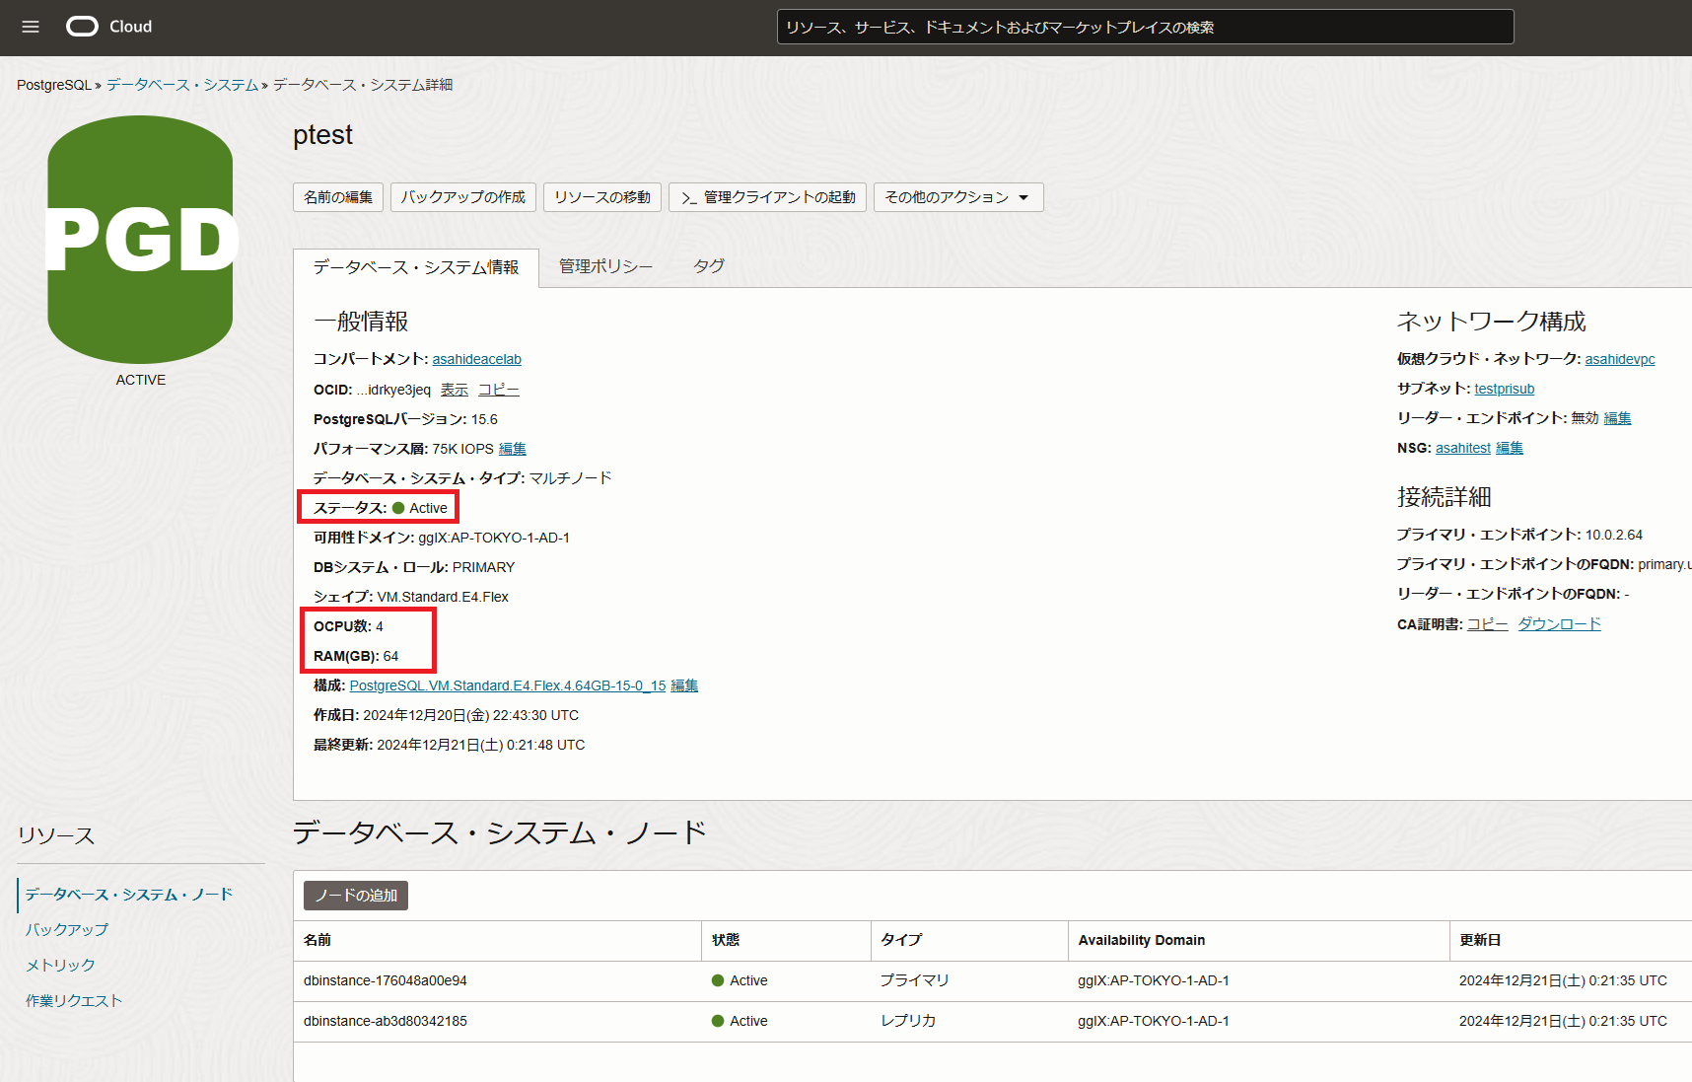The image size is (1692, 1082).
Task: Click the マルチノード system type value
Action: 571,478
